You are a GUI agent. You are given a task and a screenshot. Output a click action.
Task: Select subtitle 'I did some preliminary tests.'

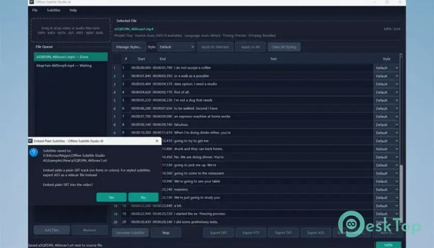click(x=196, y=222)
